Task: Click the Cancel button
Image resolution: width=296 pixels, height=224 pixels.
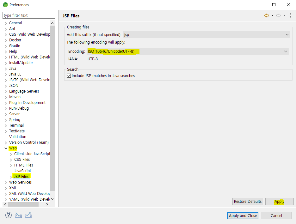Action: pos(276,215)
